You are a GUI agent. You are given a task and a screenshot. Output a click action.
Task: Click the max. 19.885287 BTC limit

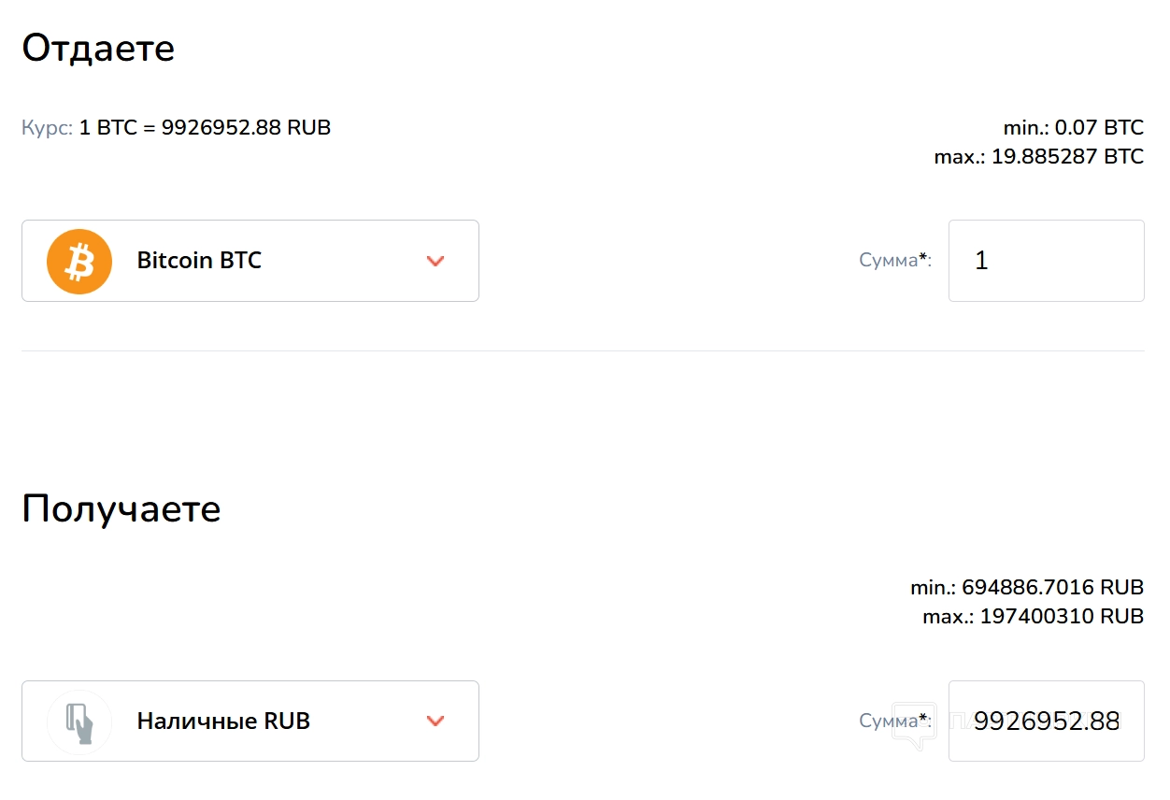(x=1038, y=156)
